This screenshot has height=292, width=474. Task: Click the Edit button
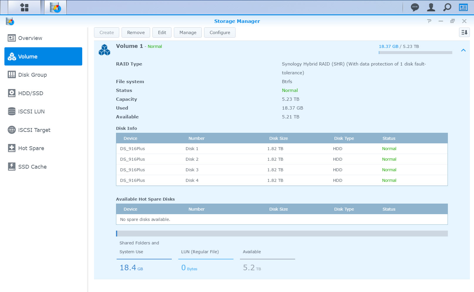(x=162, y=33)
